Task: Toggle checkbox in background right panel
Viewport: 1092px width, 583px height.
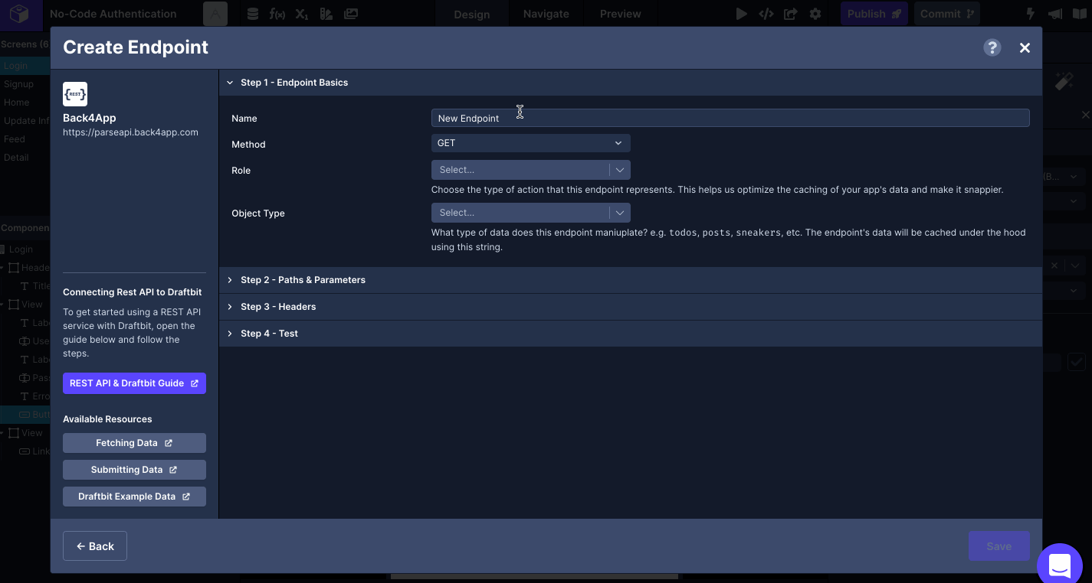Action: point(1077,362)
